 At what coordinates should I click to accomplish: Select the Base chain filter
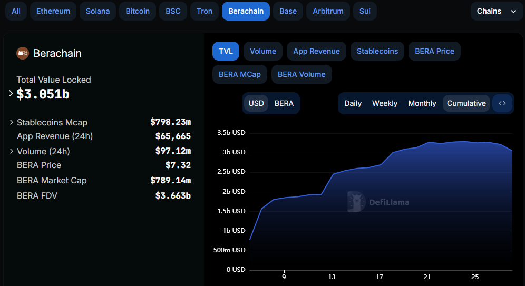tap(288, 11)
